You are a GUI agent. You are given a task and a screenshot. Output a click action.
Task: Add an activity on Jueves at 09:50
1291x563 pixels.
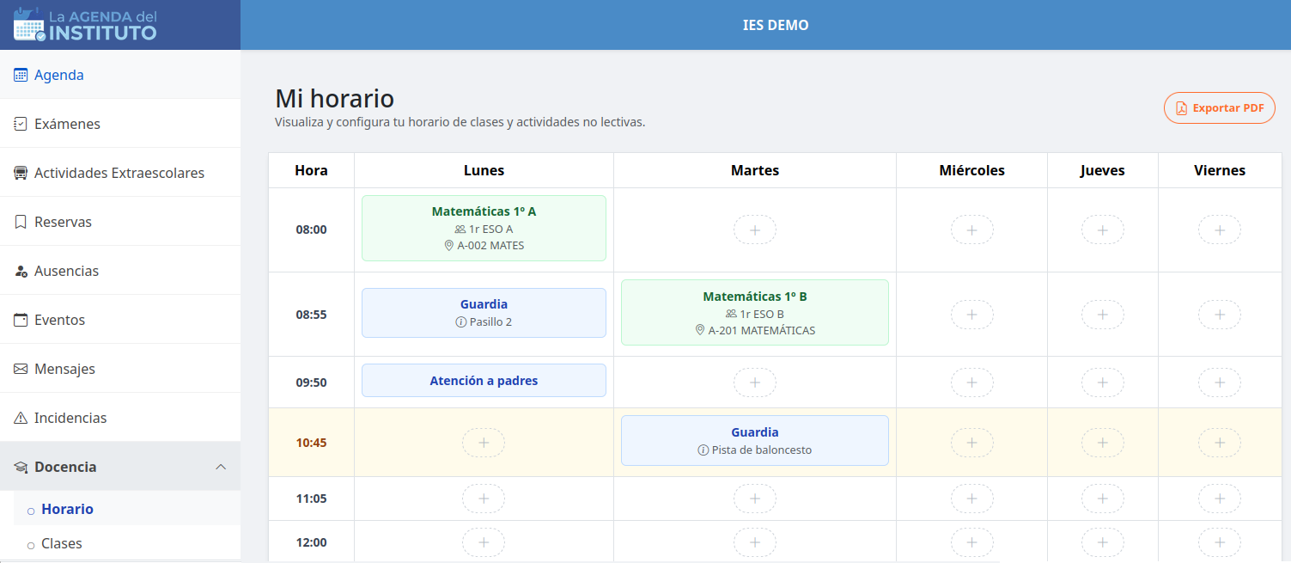pos(1103,382)
